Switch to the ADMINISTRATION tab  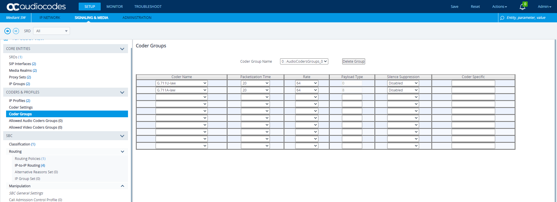[x=137, y=18]
